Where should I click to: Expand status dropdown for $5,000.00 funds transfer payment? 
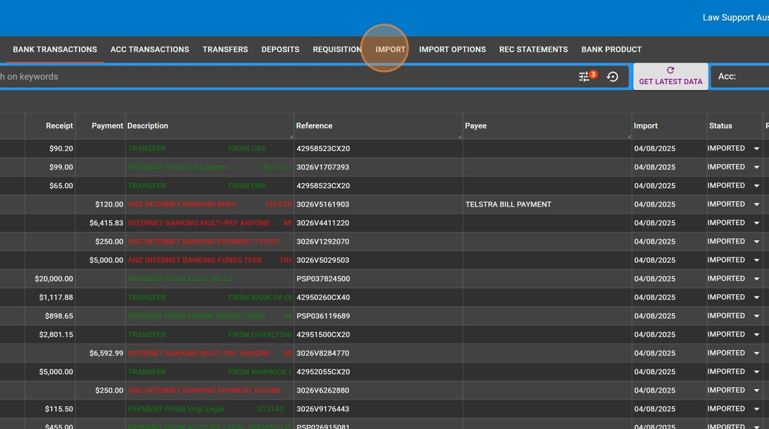(757, 260)
